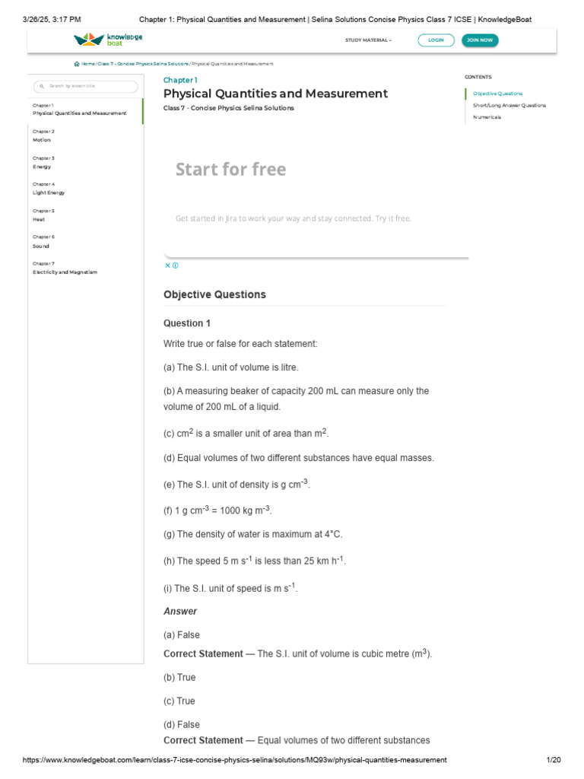Open Chapter 6 Sound lesson

click(x=43, y=242)
